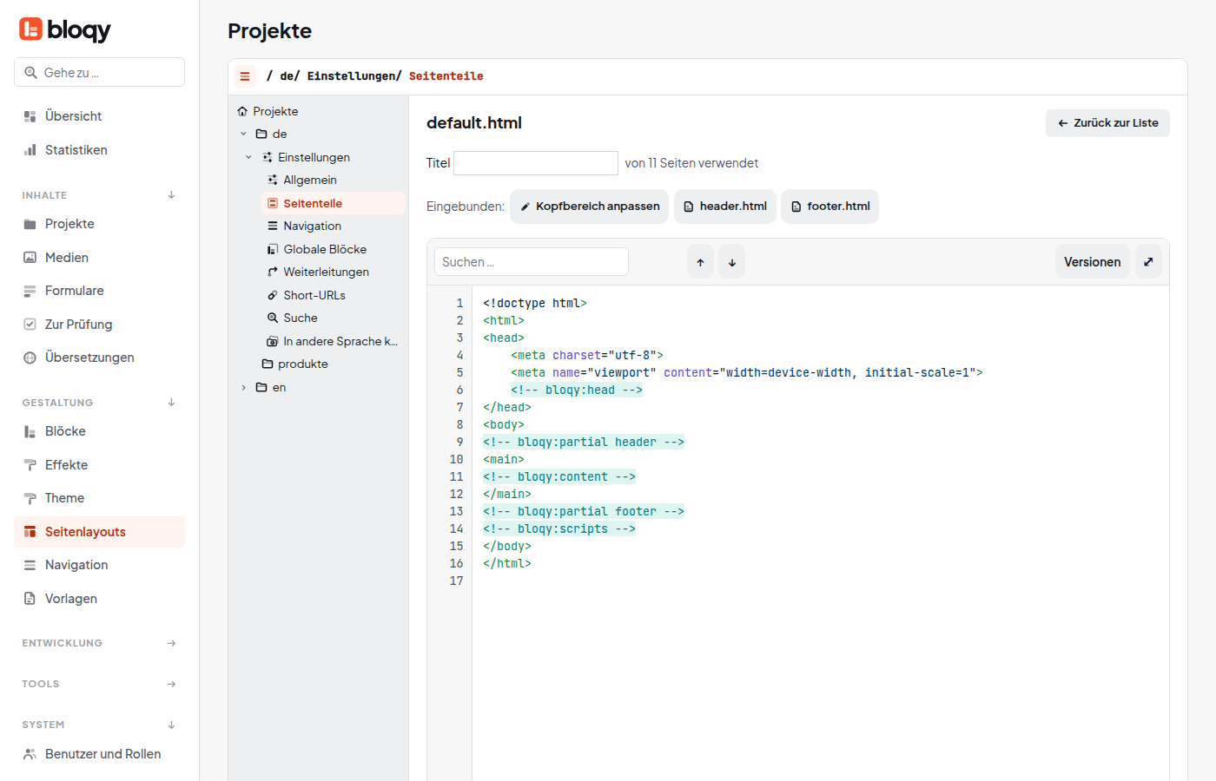Jump to previous search match arrow

[700, 262]
